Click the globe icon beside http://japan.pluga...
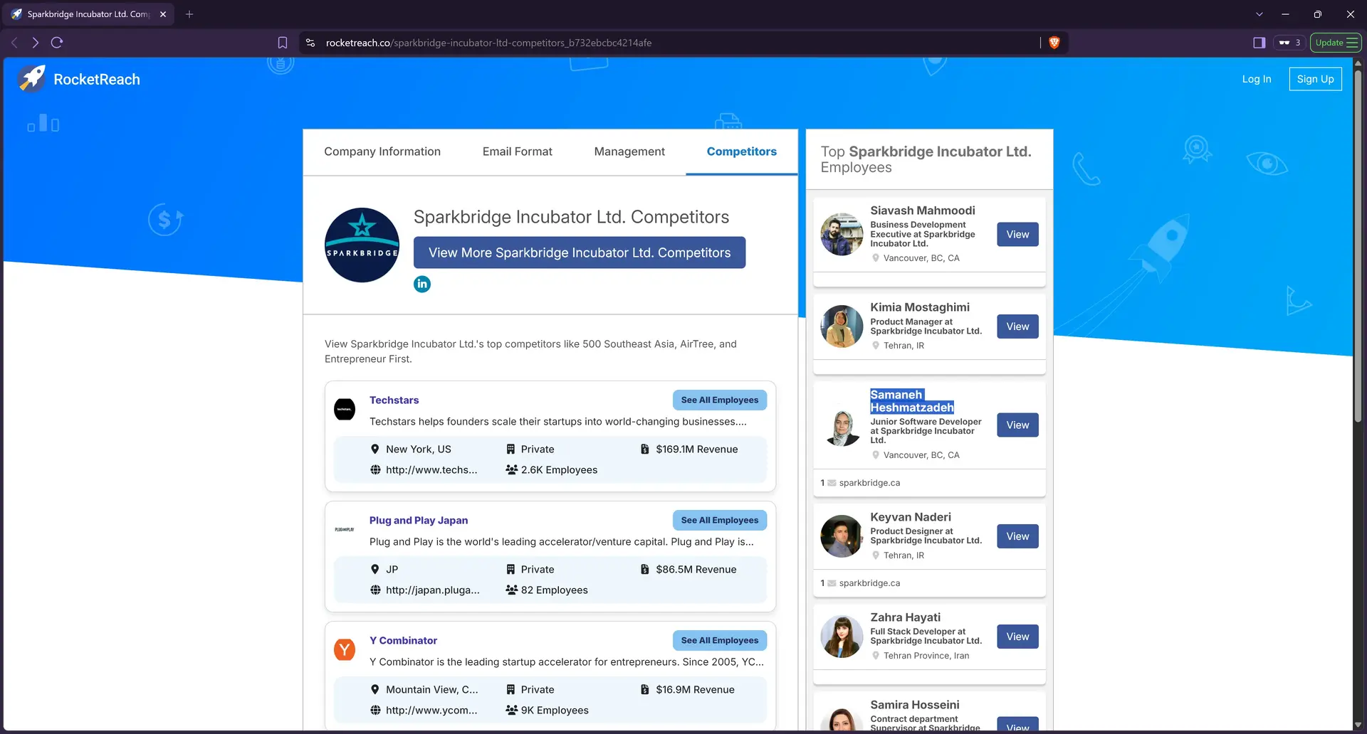 tap(375, 590)
